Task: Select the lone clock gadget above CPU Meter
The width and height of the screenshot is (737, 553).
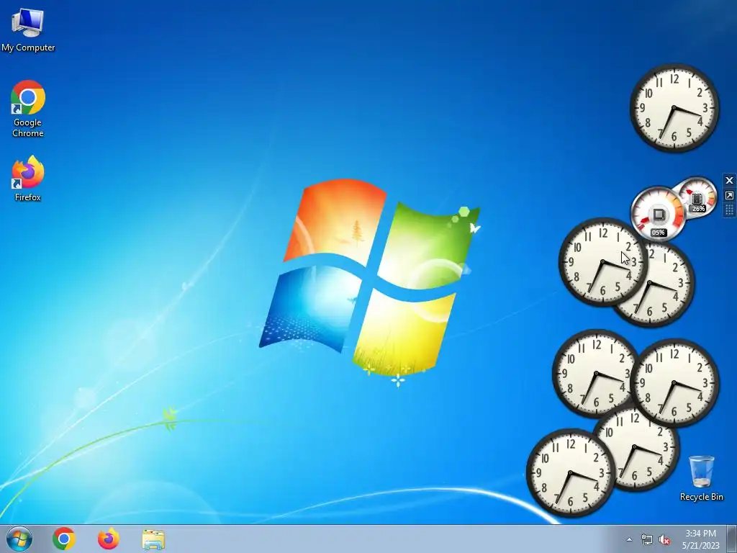Action: [x=674, y=109]
